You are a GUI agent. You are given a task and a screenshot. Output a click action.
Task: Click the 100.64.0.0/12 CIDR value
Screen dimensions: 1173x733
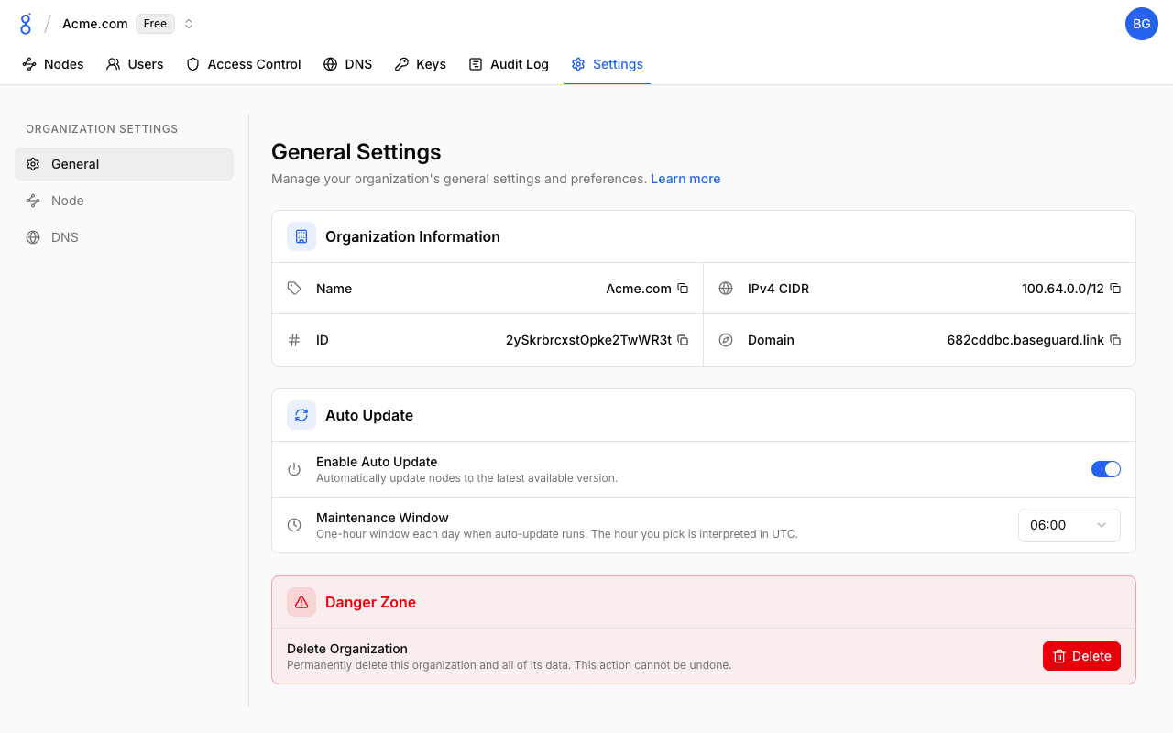coord(1063,289)
